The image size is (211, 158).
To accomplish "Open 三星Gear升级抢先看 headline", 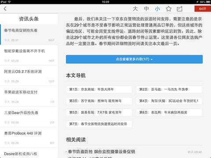I will (29, 117).
